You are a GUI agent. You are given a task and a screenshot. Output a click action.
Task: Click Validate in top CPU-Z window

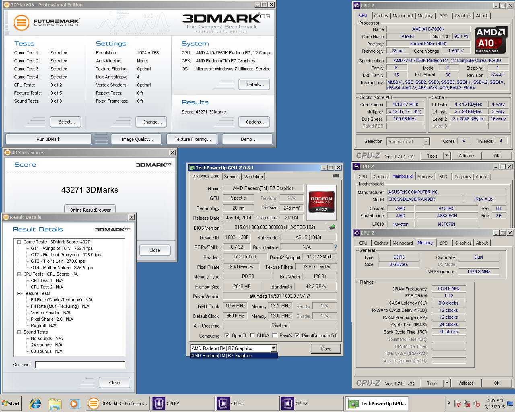coord(466,156)
